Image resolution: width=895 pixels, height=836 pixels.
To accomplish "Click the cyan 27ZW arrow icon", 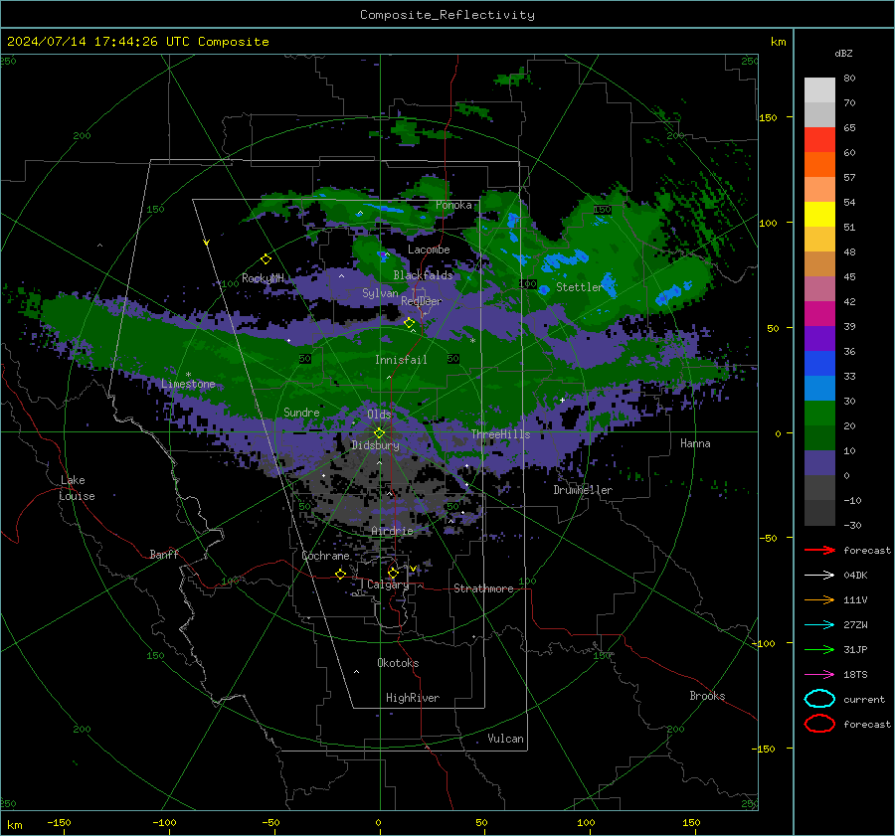I will tap(819, 624).
